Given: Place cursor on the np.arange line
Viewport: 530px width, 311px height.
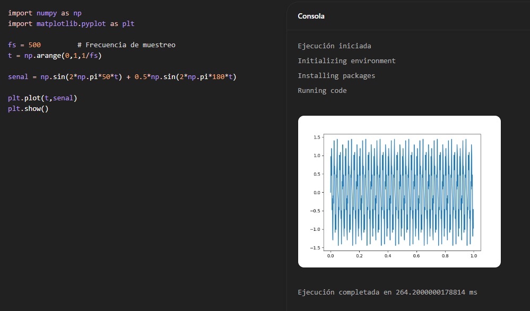Looking at the screenshot, I should pyautogui.click(x=55, y=55).
